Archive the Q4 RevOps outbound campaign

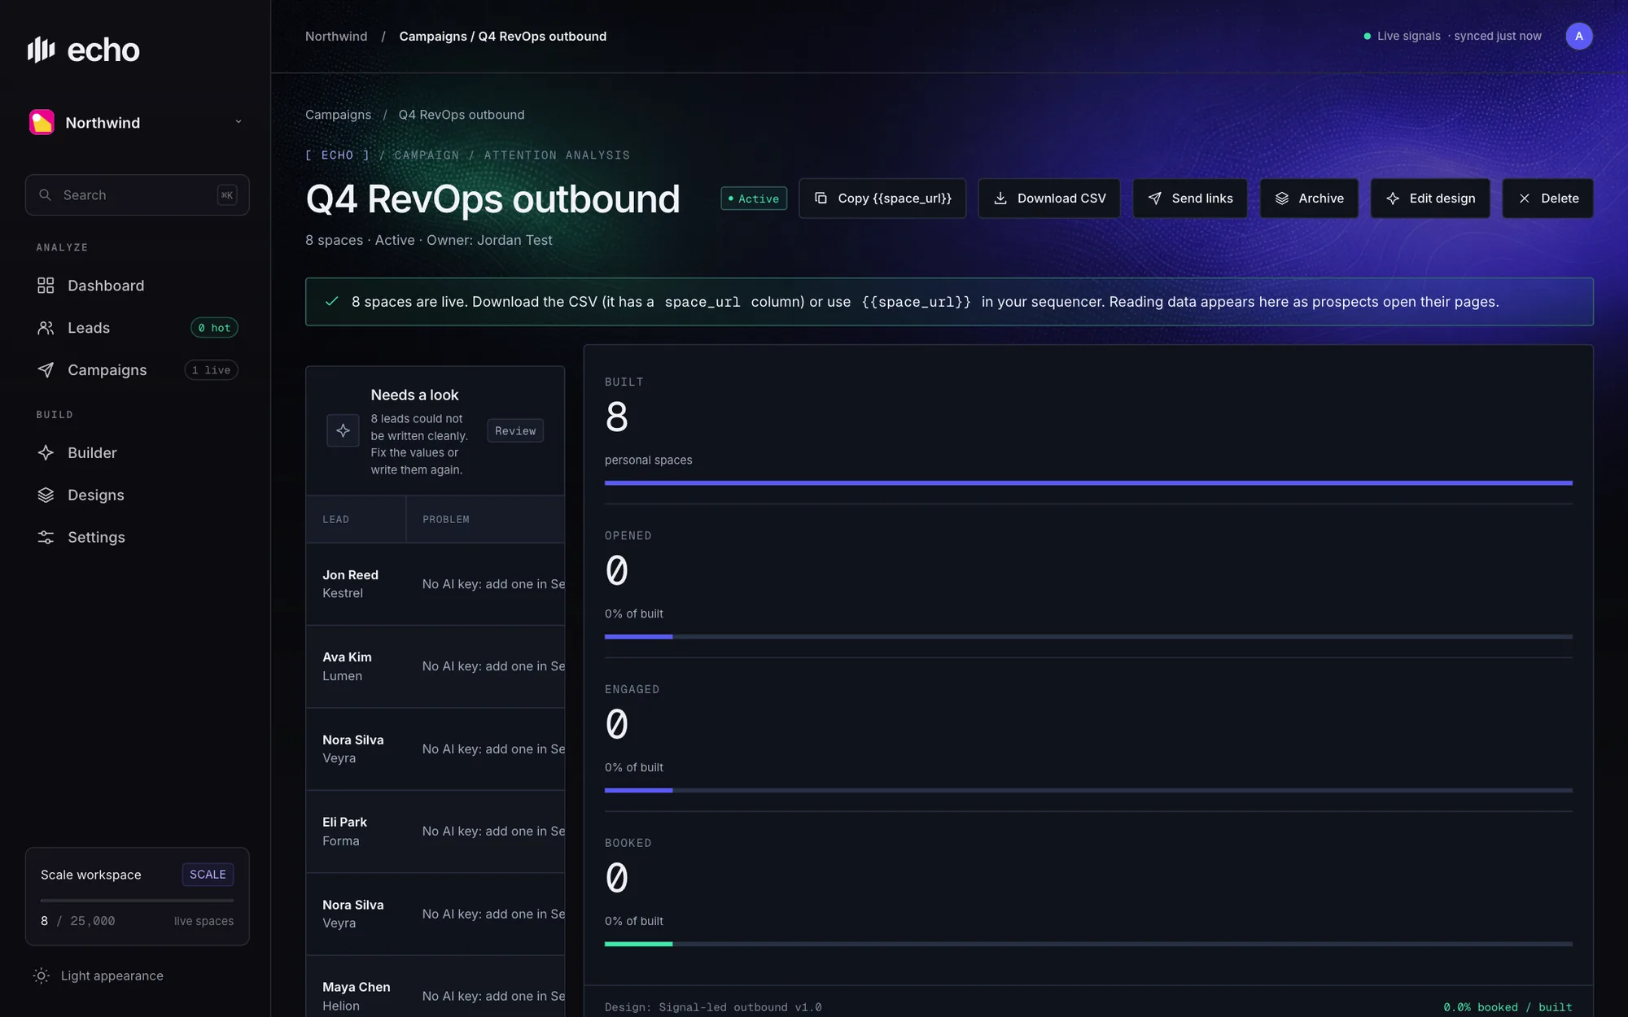point(1309,199)
